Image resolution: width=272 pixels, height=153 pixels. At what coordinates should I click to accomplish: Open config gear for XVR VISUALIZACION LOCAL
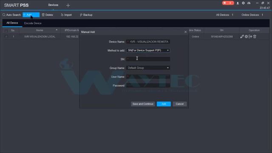tap(246, 37)
